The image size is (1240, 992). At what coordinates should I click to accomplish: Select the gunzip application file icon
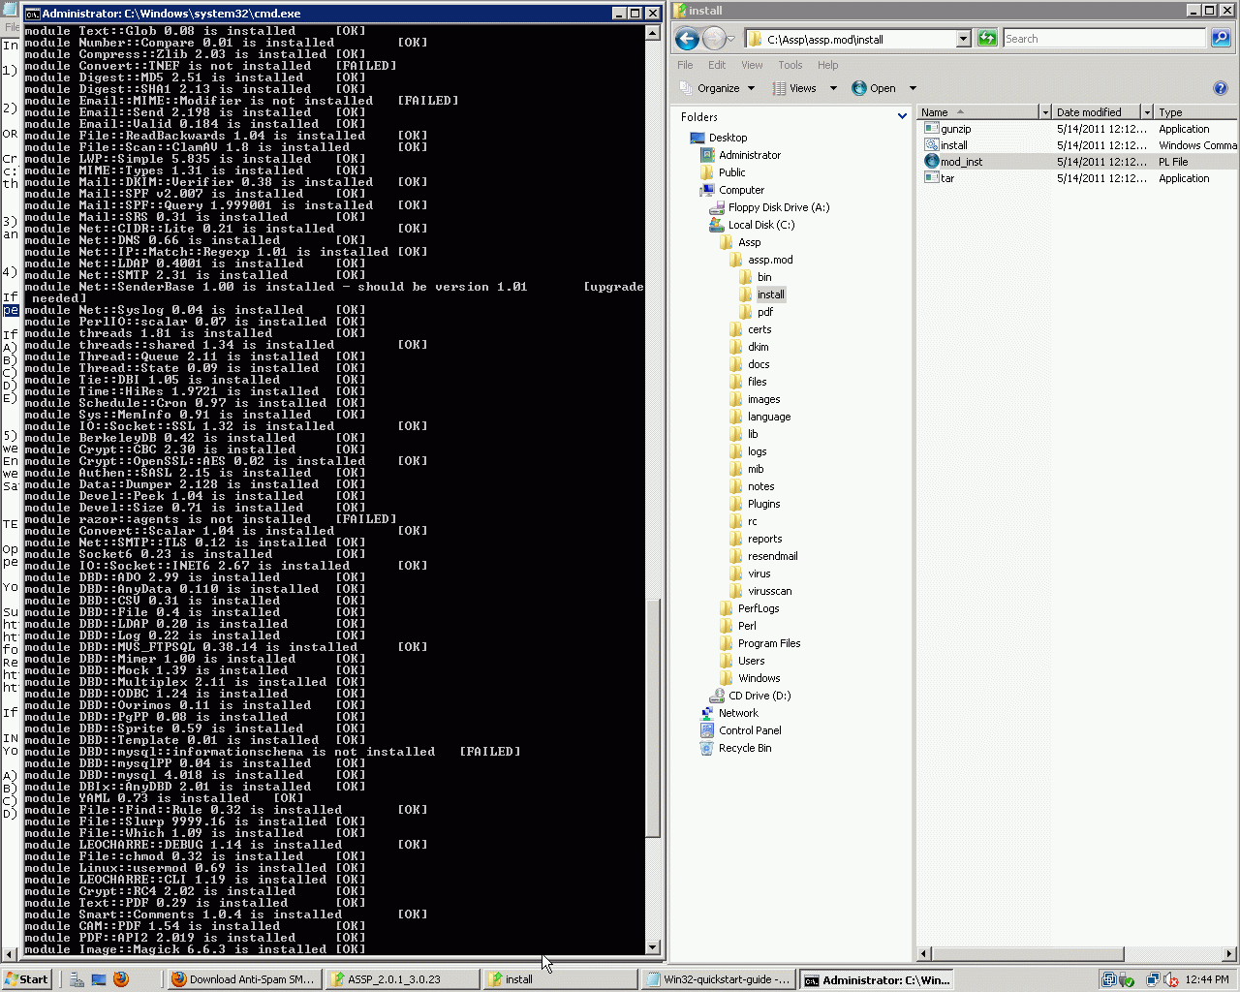point(932,129)
